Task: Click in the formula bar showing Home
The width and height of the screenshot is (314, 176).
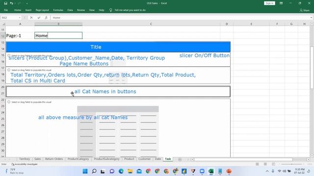Action: tap(180, 18)
